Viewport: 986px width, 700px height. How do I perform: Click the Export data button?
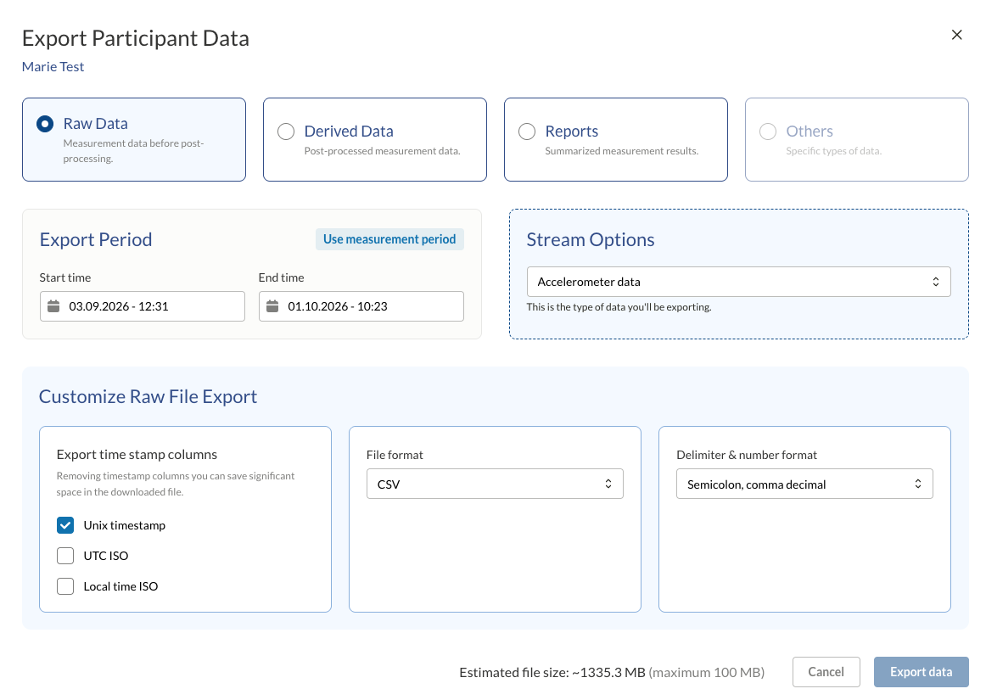coord(922,672)
